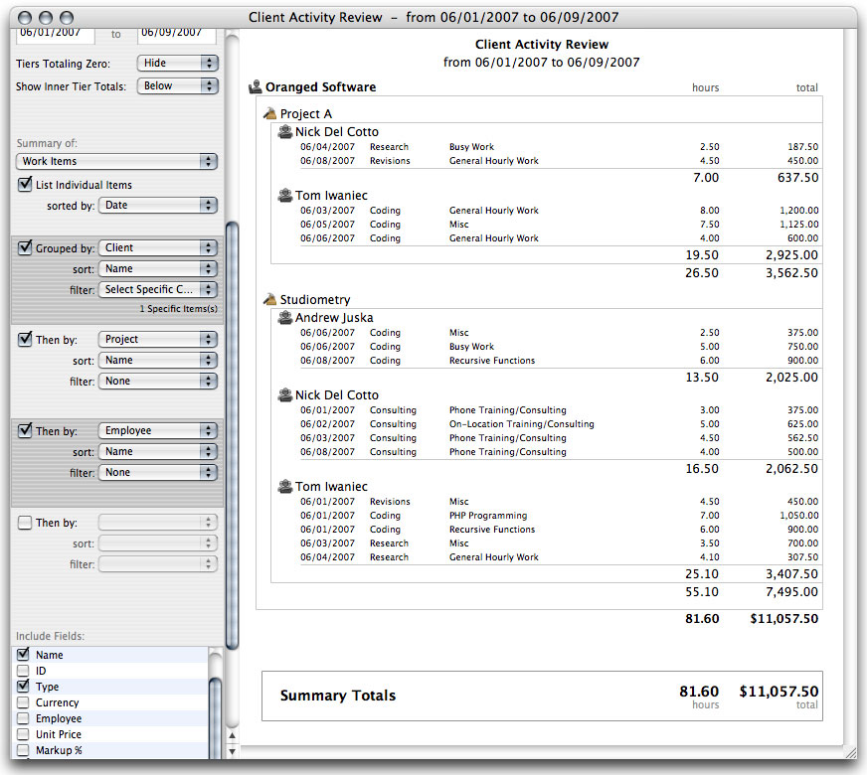
Task: Click Tom Iwaniec's employee icon under Project A
Action: click(285, 195)
